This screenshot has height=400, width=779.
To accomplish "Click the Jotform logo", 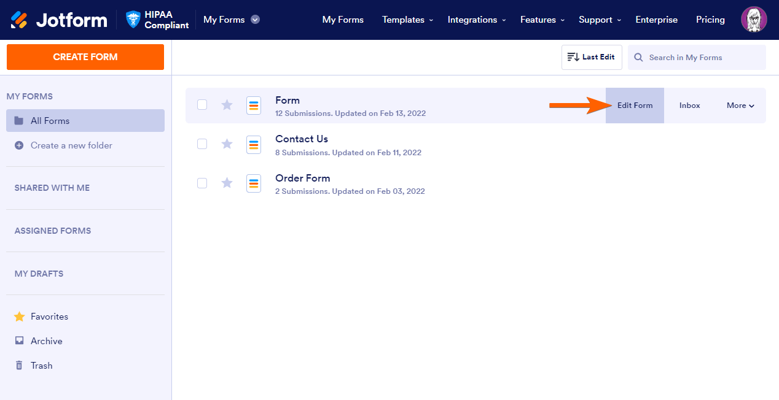I will pyautogui.click(x=59, y=20).
